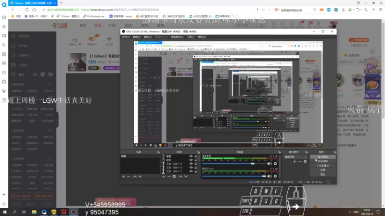Move scene up in OBS Scenes panel

point(135,176)
